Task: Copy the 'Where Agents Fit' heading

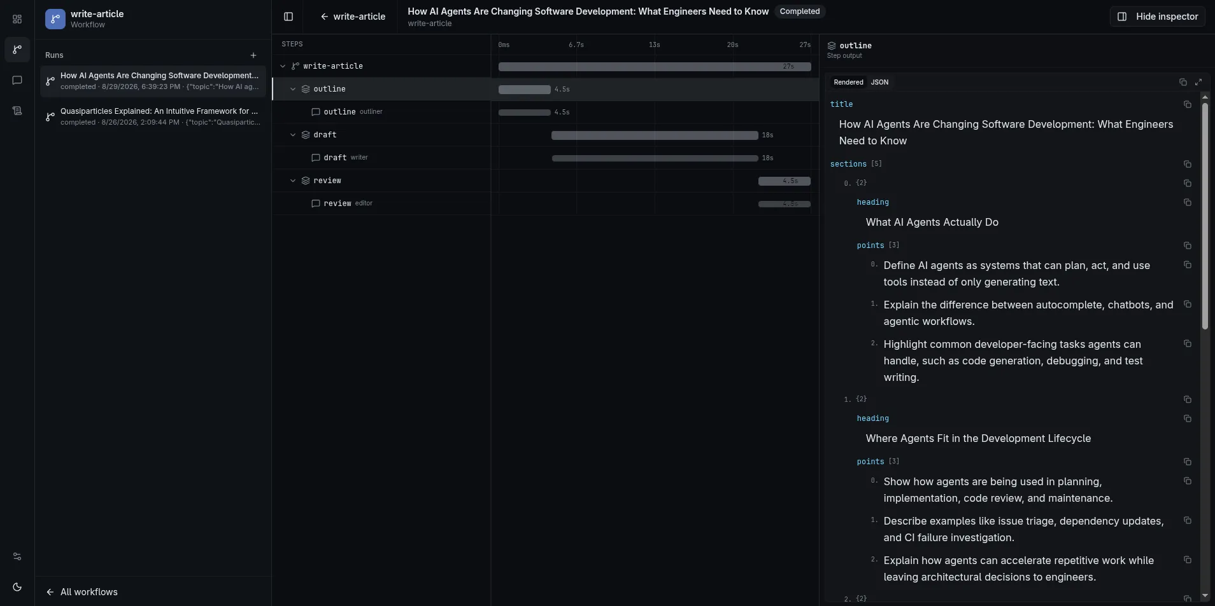Action: click(1188, 418)
